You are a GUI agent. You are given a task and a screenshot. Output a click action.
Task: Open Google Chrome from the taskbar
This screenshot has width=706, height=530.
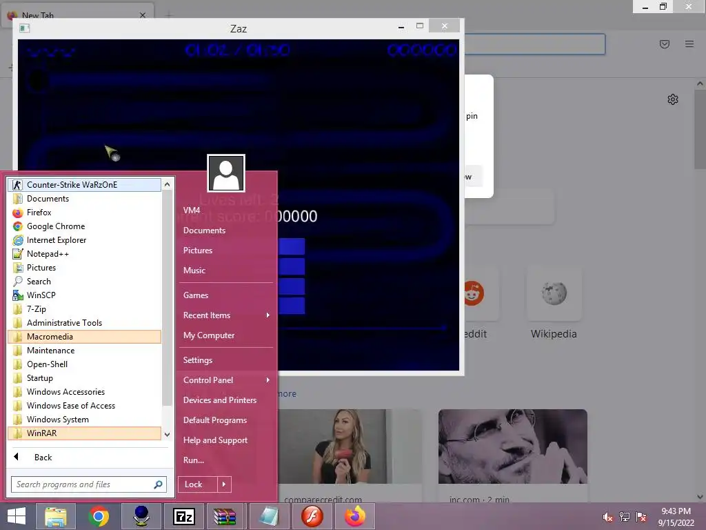coord(99,516)
